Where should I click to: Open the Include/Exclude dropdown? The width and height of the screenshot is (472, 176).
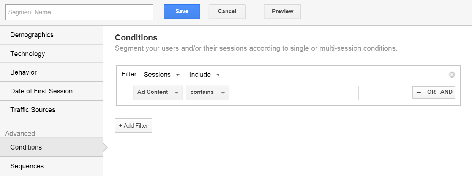205,75
